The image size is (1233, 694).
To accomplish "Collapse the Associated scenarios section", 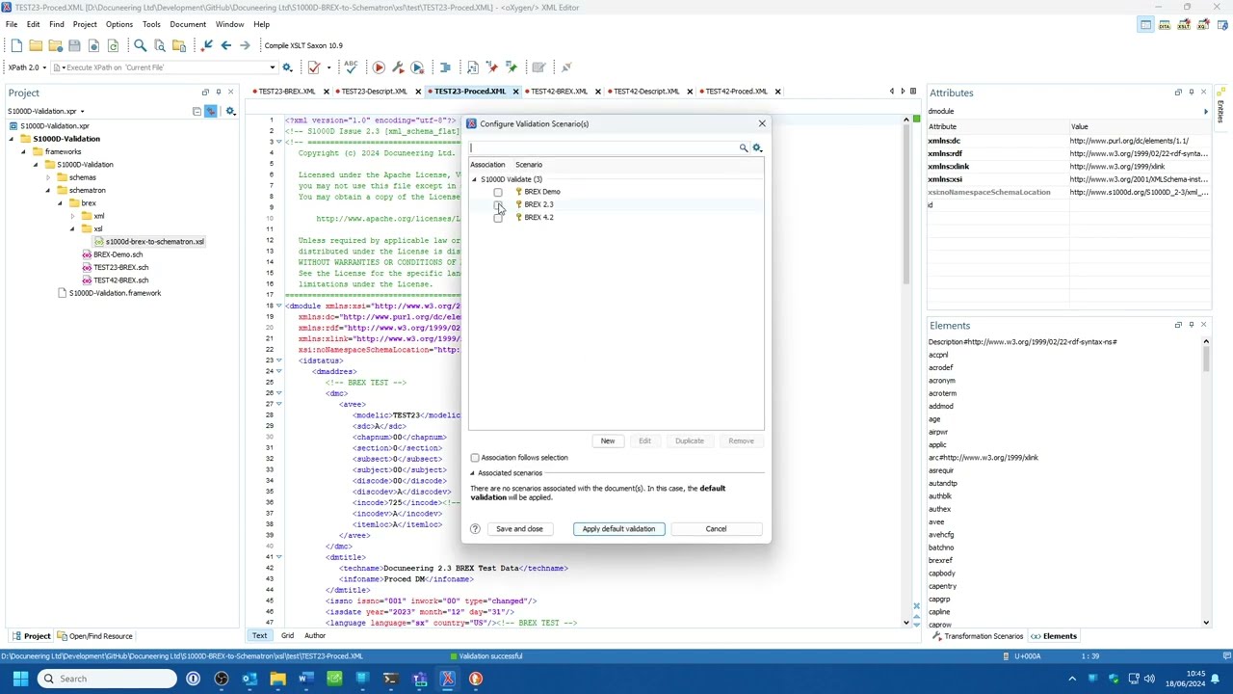I will point(473,473).
